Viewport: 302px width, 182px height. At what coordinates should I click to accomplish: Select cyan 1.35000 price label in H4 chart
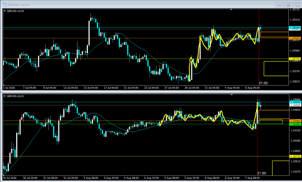tap(295, 28)
